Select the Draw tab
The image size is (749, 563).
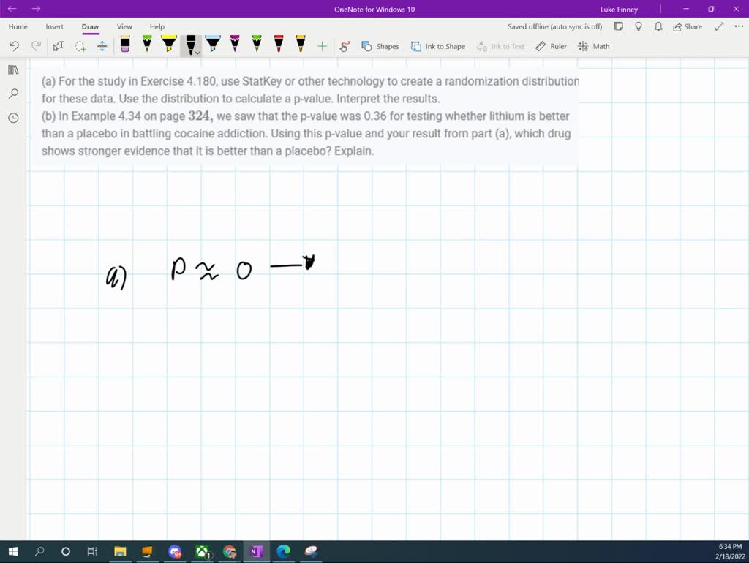[x=90, y=27]
